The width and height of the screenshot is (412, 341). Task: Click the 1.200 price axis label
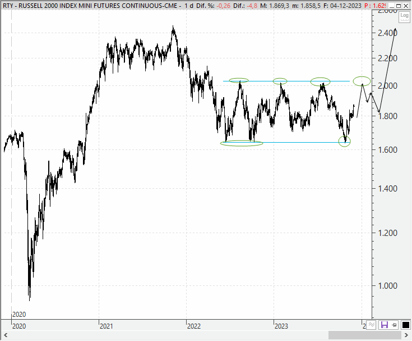coord(387,233)
